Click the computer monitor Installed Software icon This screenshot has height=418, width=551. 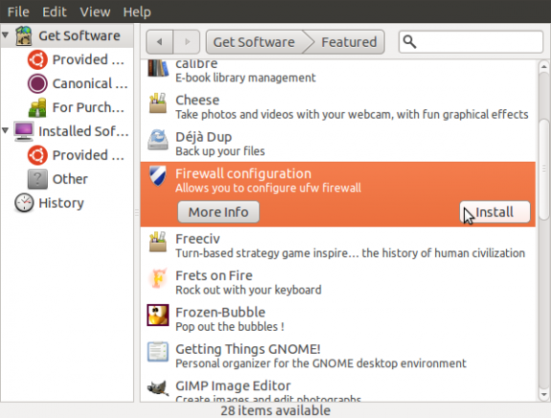[x=24, y=131]
